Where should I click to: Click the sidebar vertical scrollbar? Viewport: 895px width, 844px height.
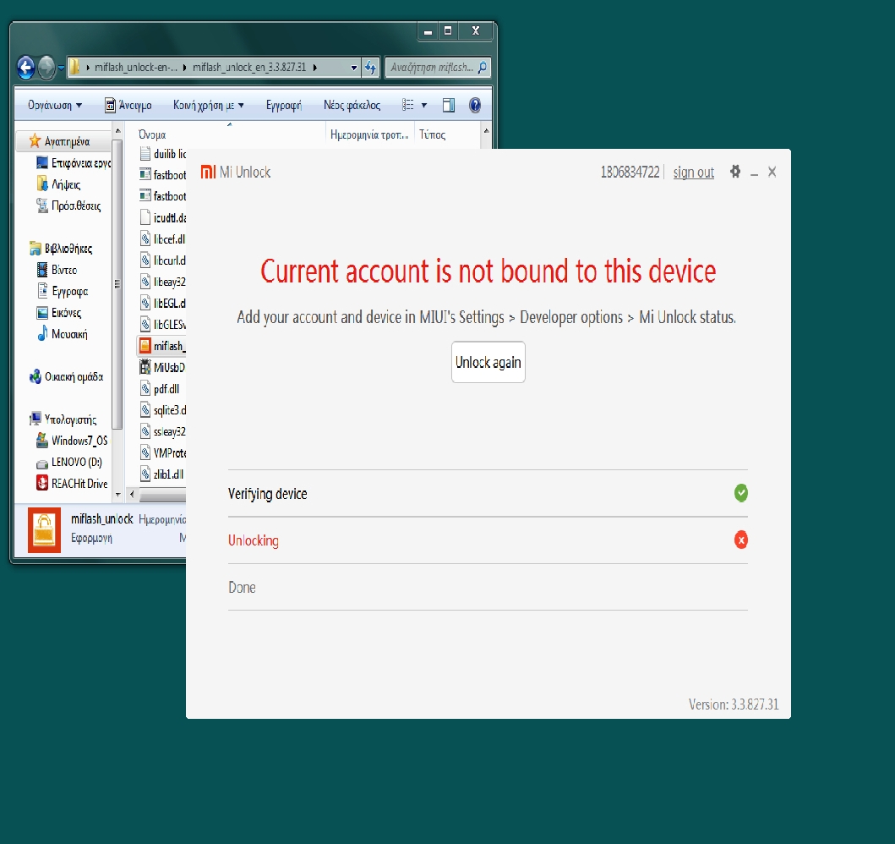pyautogui.click(x=117, y=284)
